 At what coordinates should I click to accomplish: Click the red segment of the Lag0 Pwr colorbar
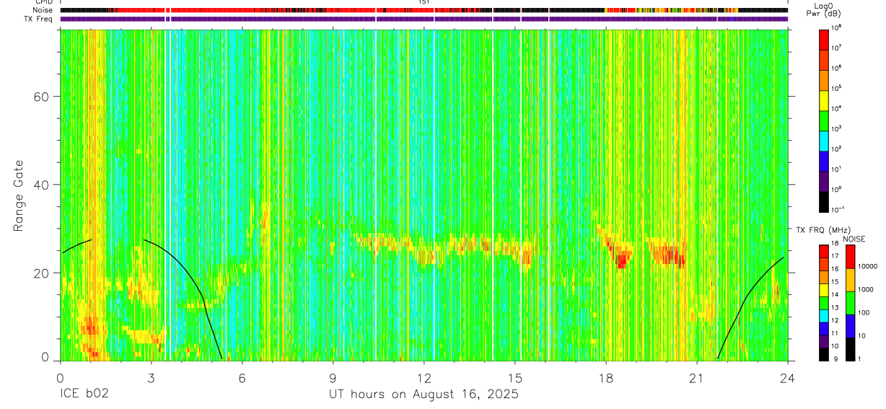pos(825,39)
